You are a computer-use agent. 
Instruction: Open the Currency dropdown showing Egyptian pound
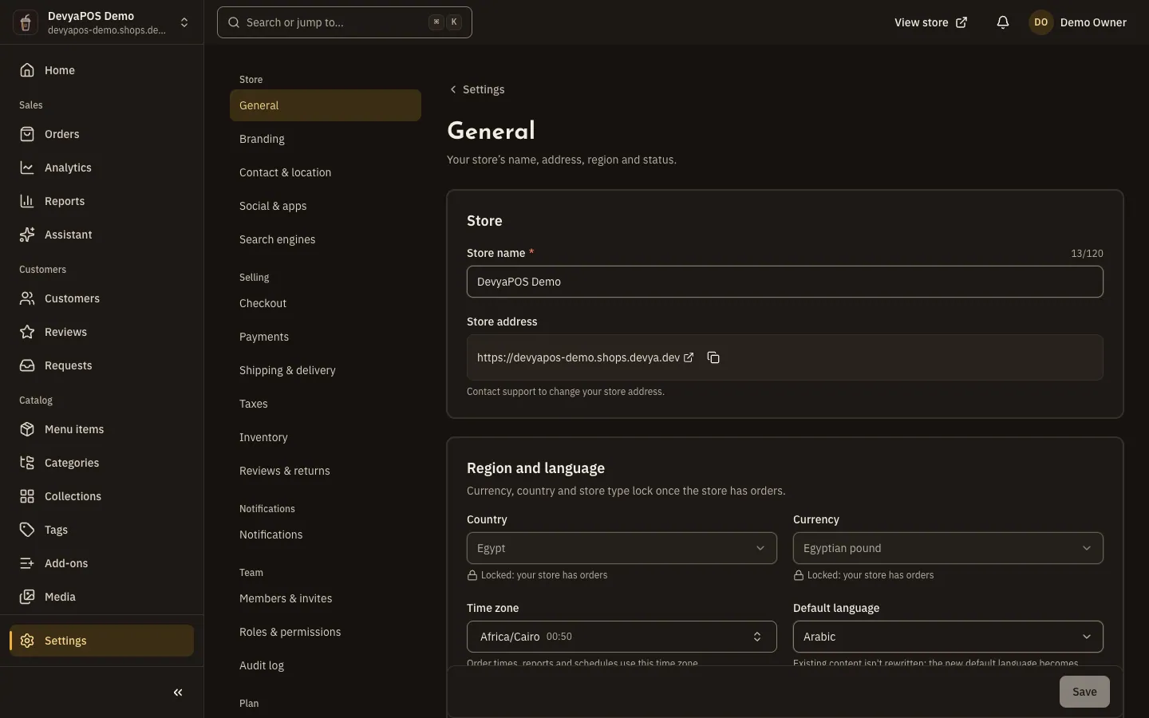point(948,548)
